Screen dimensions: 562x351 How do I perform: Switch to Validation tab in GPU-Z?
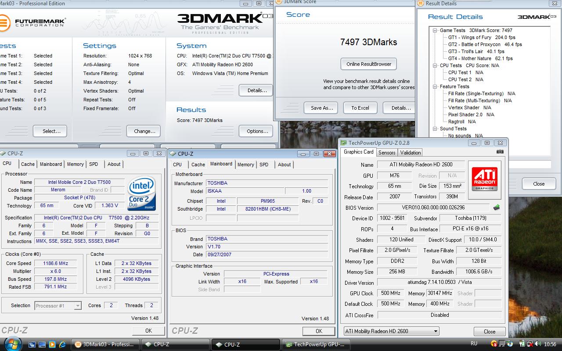tap(411, 153)
